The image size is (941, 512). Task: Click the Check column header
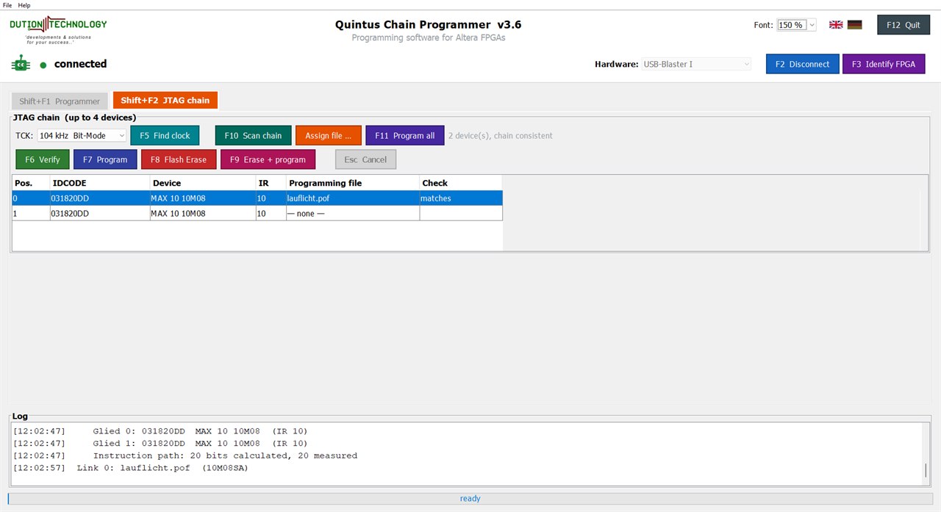tap(461, 183)
